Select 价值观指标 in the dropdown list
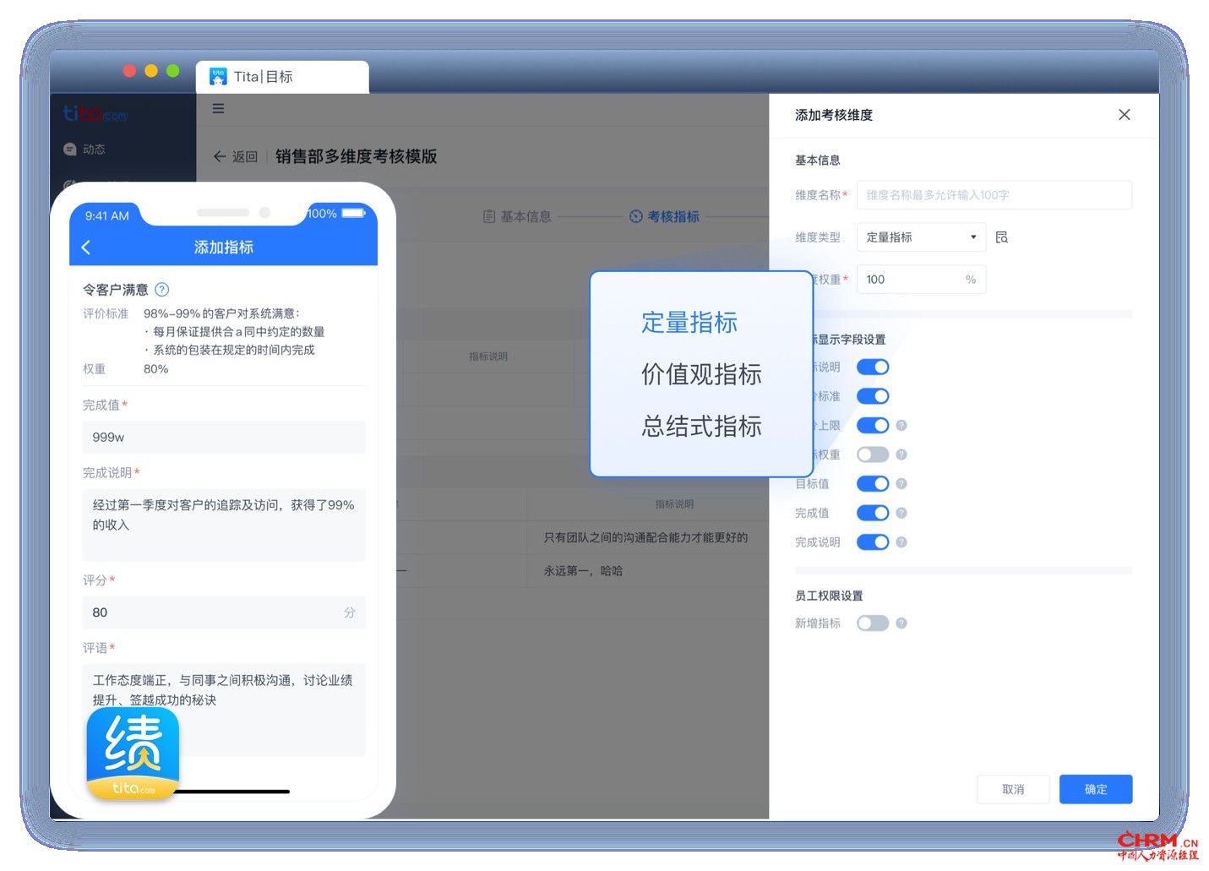The height and width of the screenshot is (871, 1209). pyautogui.click(x=701, y=374)
